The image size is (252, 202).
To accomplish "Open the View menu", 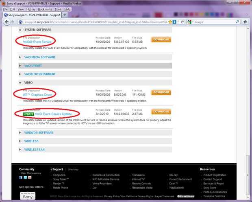I will point(21,9).
